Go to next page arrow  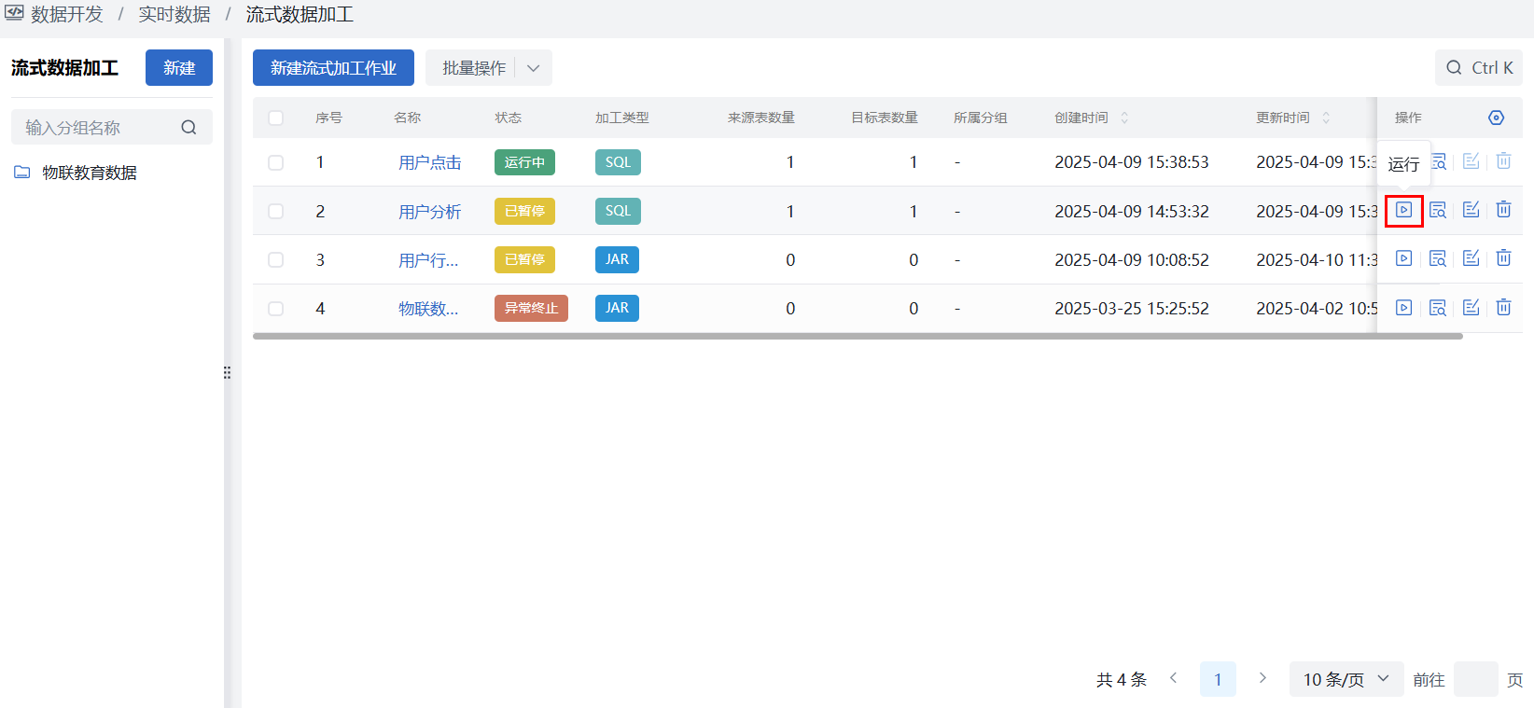tap(1262, 678)
